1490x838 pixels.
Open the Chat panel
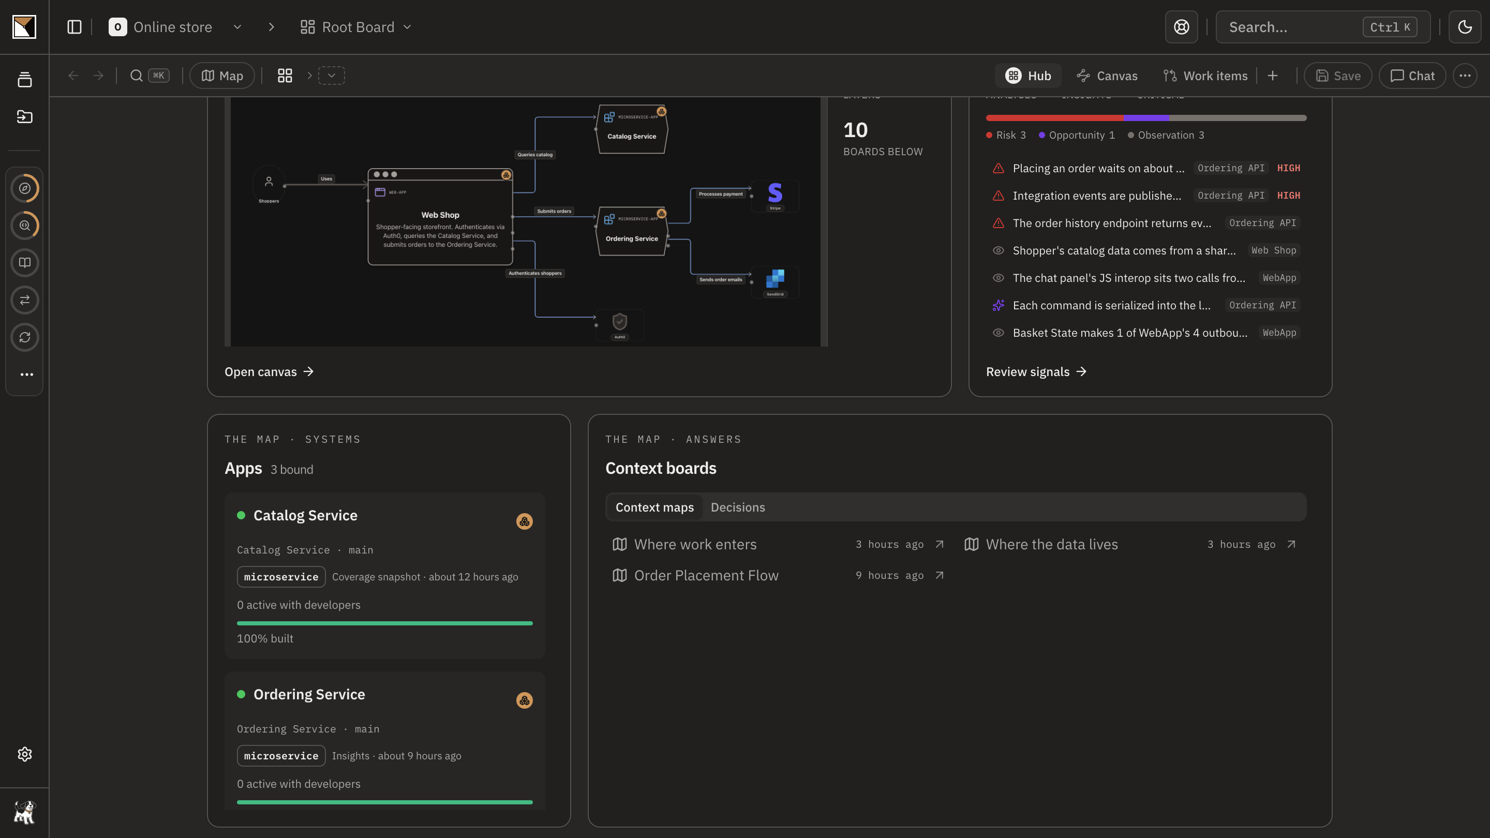[x=1412, y=76]
